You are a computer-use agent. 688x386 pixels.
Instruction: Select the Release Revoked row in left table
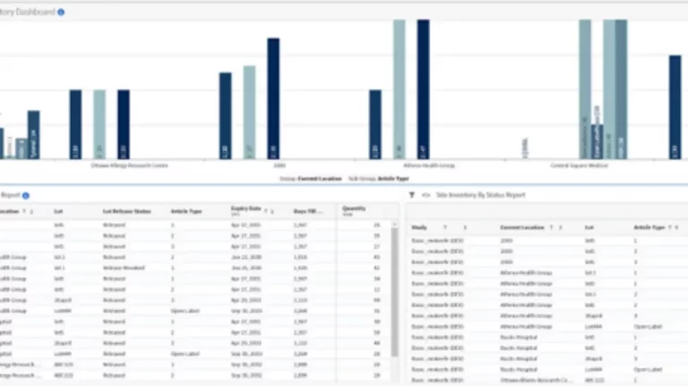point(125,267)
